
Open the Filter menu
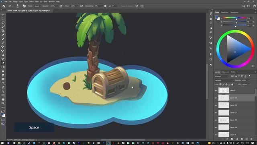[x=37, y=2]
